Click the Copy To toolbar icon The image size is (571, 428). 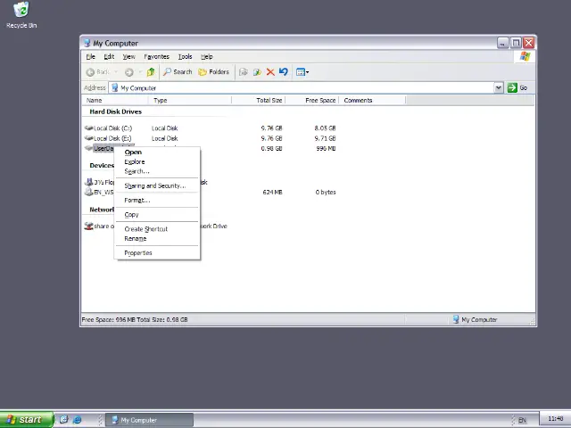[x=257, y=72]
